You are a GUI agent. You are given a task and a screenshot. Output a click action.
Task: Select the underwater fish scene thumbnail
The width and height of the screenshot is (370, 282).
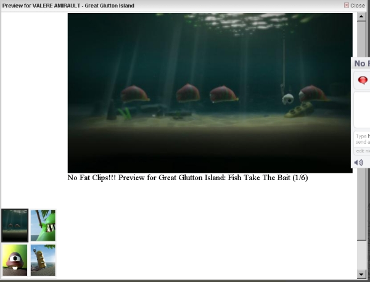point(15,225)
